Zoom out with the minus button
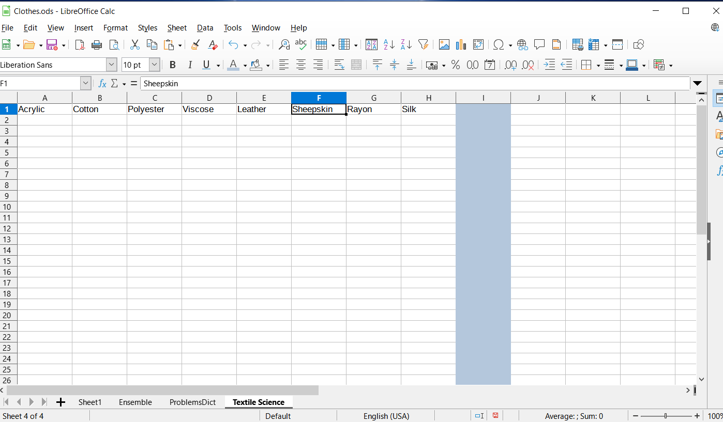Image resolution: width=723 pixels, height=422 pixels. (636, 416)
